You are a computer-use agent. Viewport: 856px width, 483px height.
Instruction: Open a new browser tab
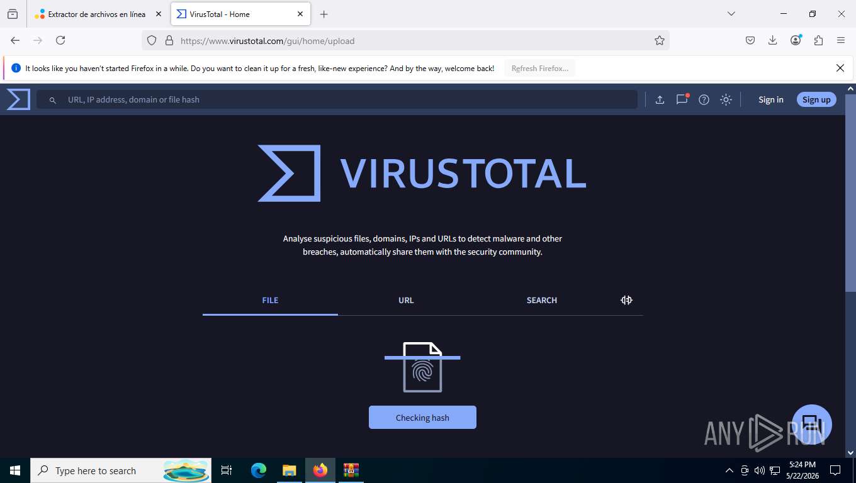tap(324, 14)
